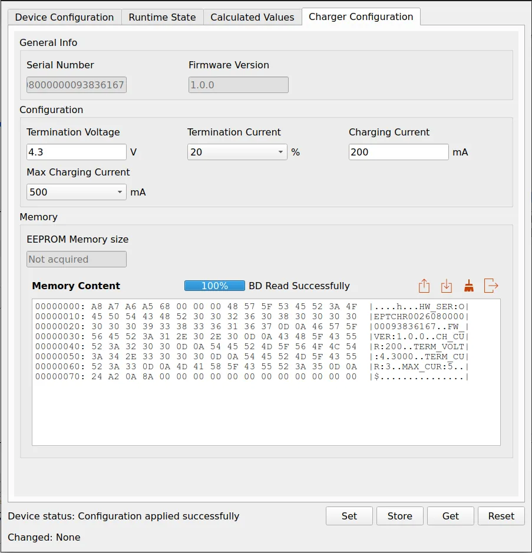Click memory row at address 00000000

coord(252,306)
